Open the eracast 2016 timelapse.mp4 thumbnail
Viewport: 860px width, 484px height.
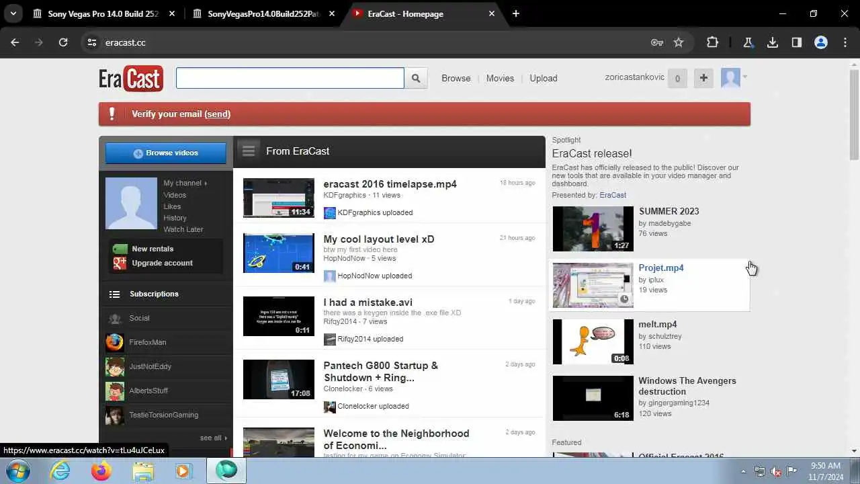(x=279, y=198)
